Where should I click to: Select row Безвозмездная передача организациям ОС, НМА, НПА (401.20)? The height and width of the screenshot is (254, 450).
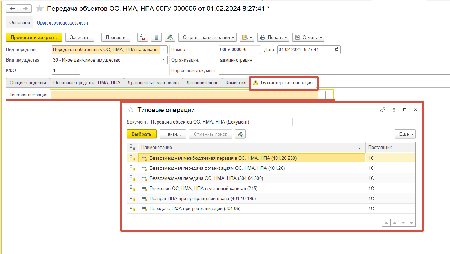click(x=271, y=168)
